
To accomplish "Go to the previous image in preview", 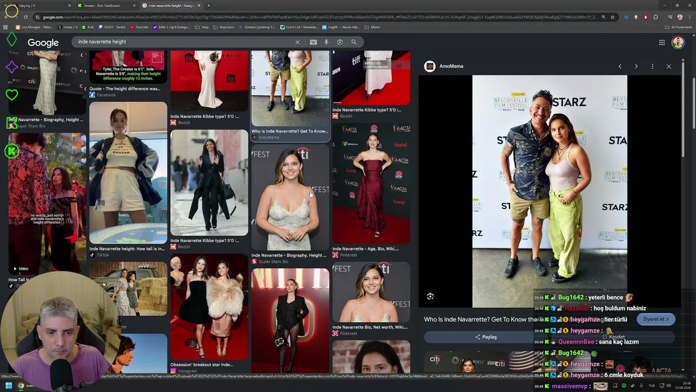I will coord(620,66).
